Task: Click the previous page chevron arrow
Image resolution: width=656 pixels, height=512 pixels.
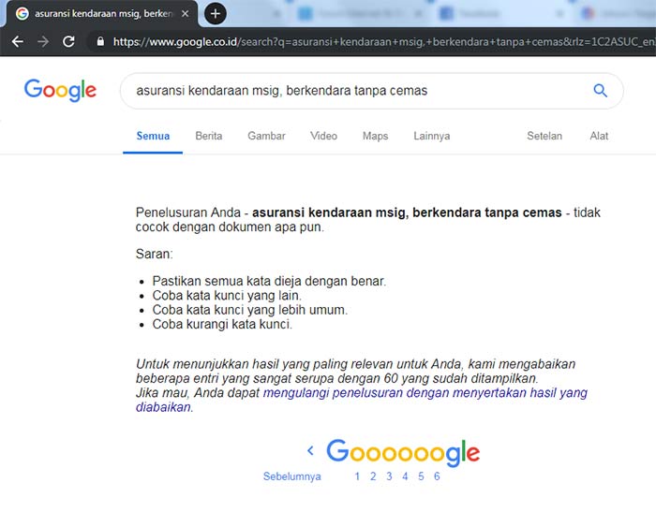Action: (x=310, y=450)
